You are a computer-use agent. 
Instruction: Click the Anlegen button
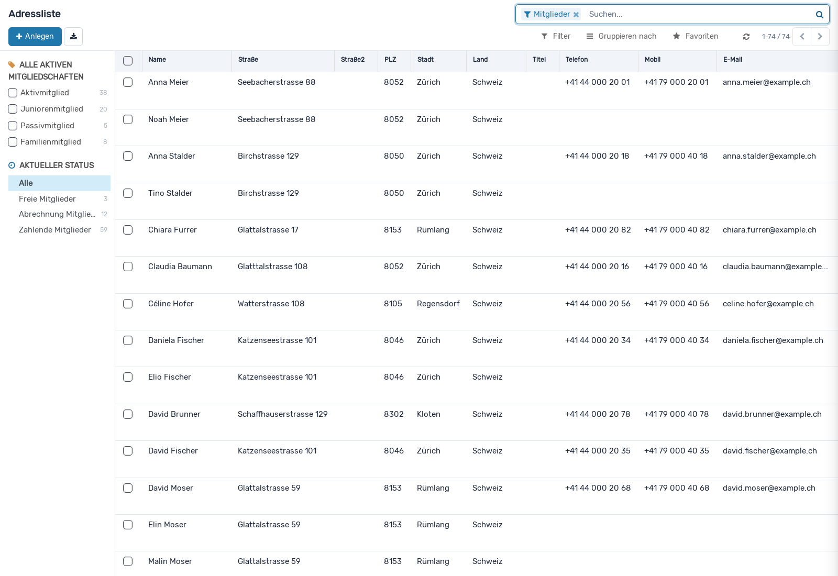coord(35,37)
